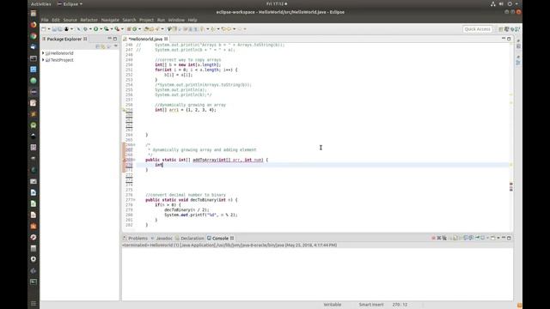Open the Run icon dropdown arrow
This screenshot has width=550, height=309.
tap(101, 29)
